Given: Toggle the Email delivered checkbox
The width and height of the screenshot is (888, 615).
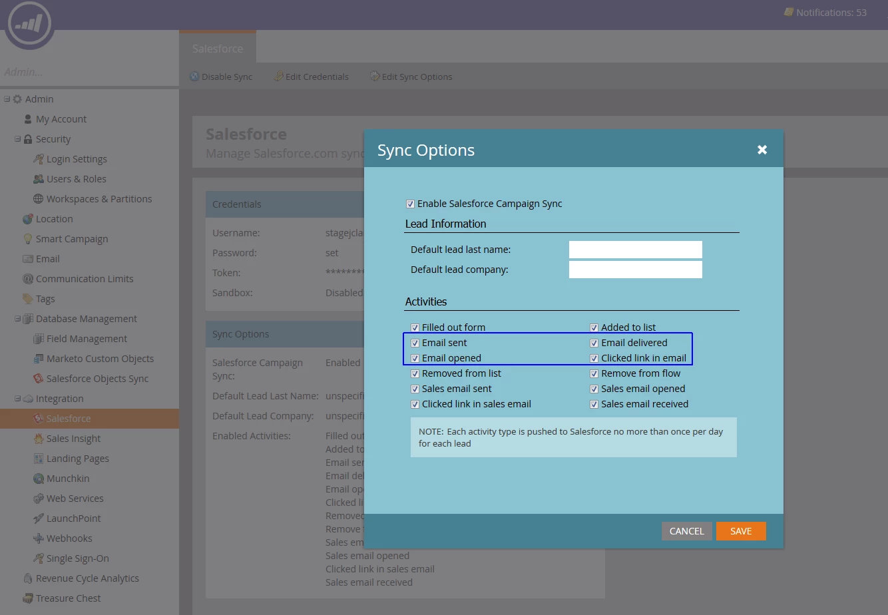Looking at the screenshot, I should coord(594,343).
